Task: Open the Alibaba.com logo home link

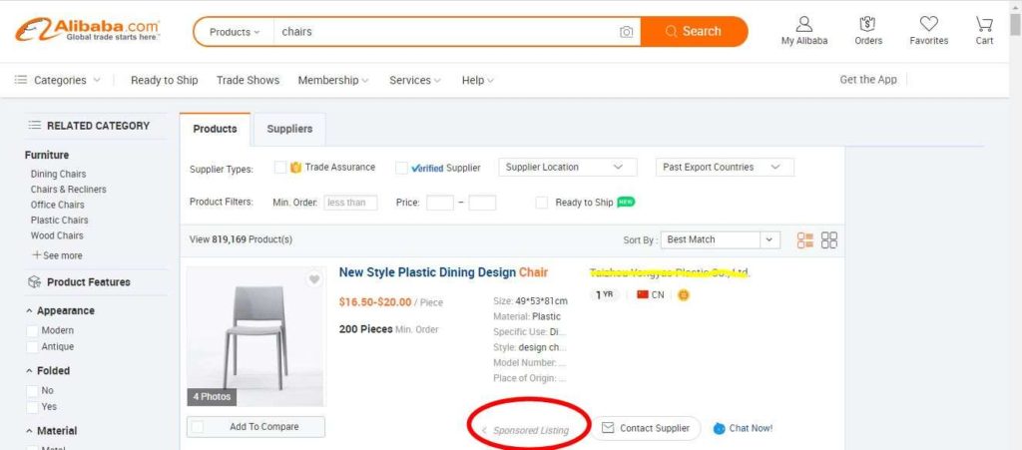Action: [x=88, y=30]
